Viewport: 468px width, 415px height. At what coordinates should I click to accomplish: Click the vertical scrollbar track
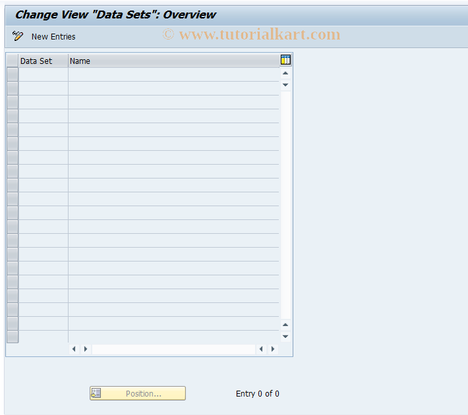point(285,205)
